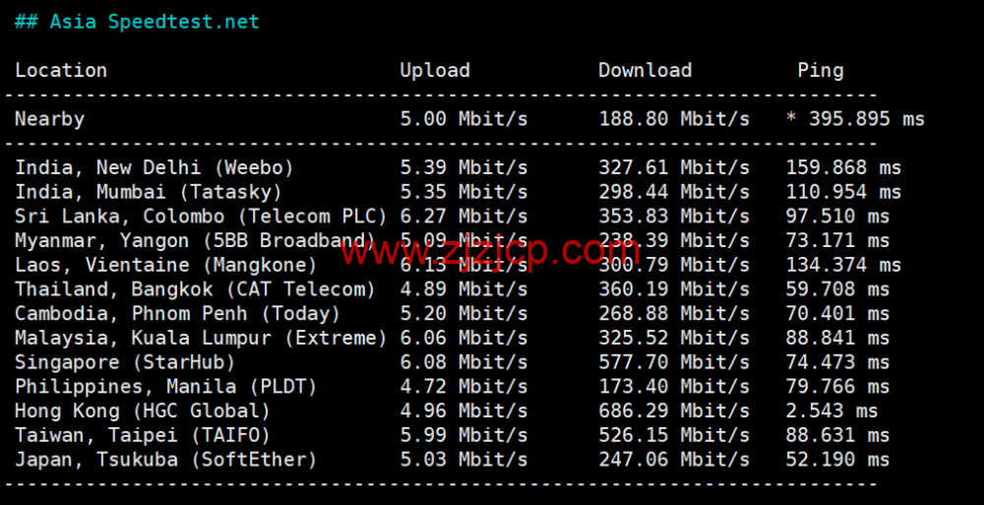
Task: Select the India, New Delhi (Weebo) entry
Action: click(154, 167)
